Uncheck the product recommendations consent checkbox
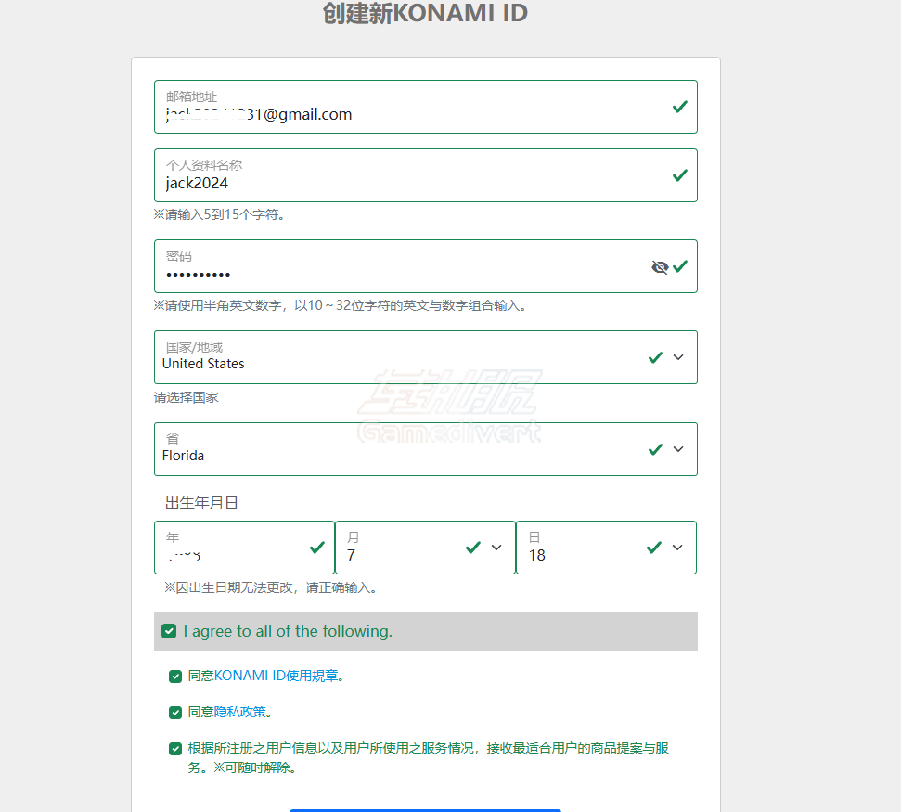 pos(175,748)
